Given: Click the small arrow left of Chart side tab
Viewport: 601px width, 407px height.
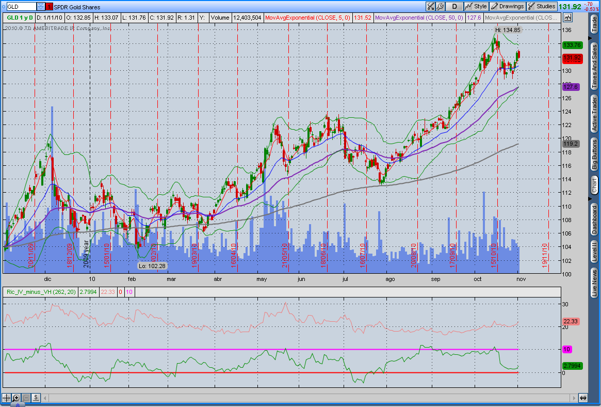Looking at the screenshot, I should pyautogui.click(x=590, y=199).
